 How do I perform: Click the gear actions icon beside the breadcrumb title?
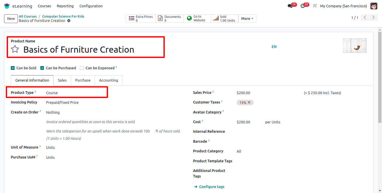coord(69,21)
